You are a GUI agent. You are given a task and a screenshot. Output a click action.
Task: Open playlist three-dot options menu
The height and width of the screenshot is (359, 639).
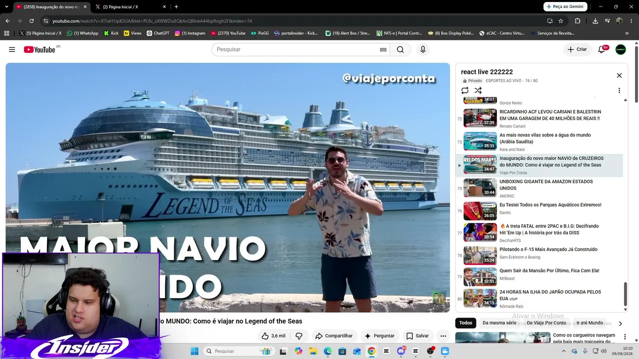(619, 90)
